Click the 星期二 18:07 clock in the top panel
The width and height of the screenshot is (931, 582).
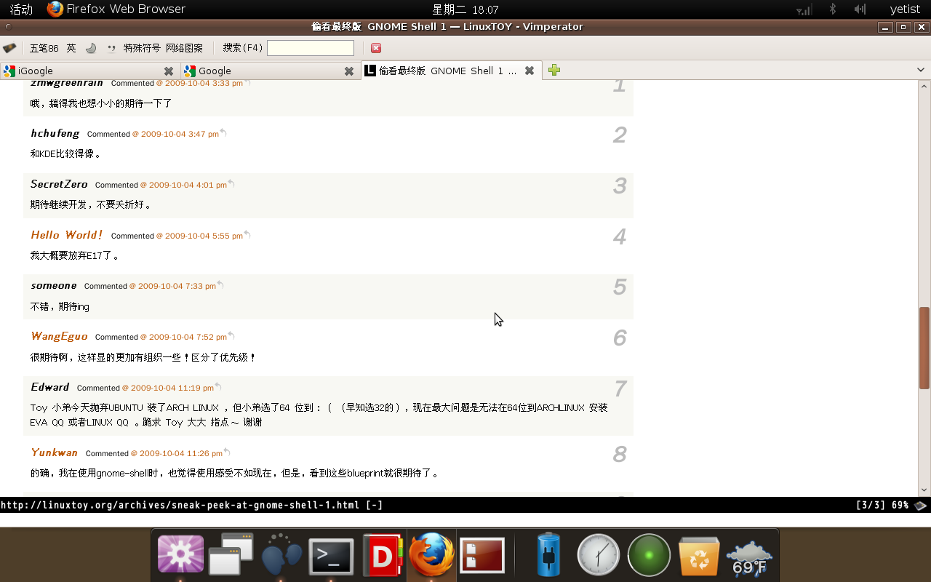click(x=465, y=9)
